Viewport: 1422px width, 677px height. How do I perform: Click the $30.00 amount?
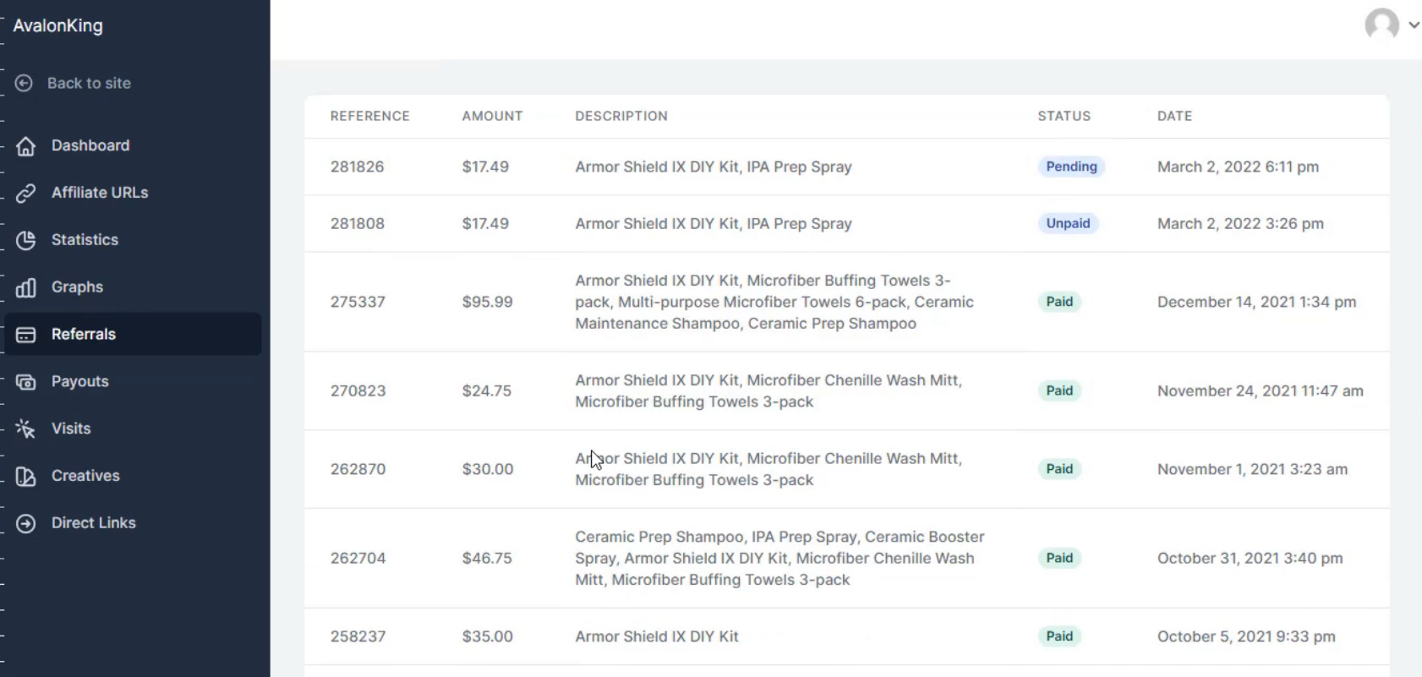click(487, 469)
